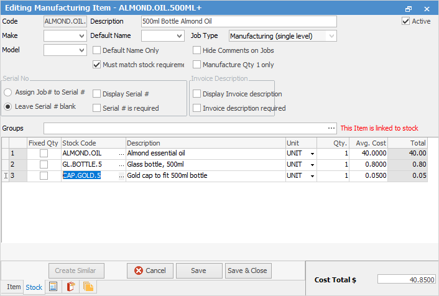Tick Fixed Qty for ALMOND.OIL row
Viewport: 439px width, 296px height.
[44, 153]
